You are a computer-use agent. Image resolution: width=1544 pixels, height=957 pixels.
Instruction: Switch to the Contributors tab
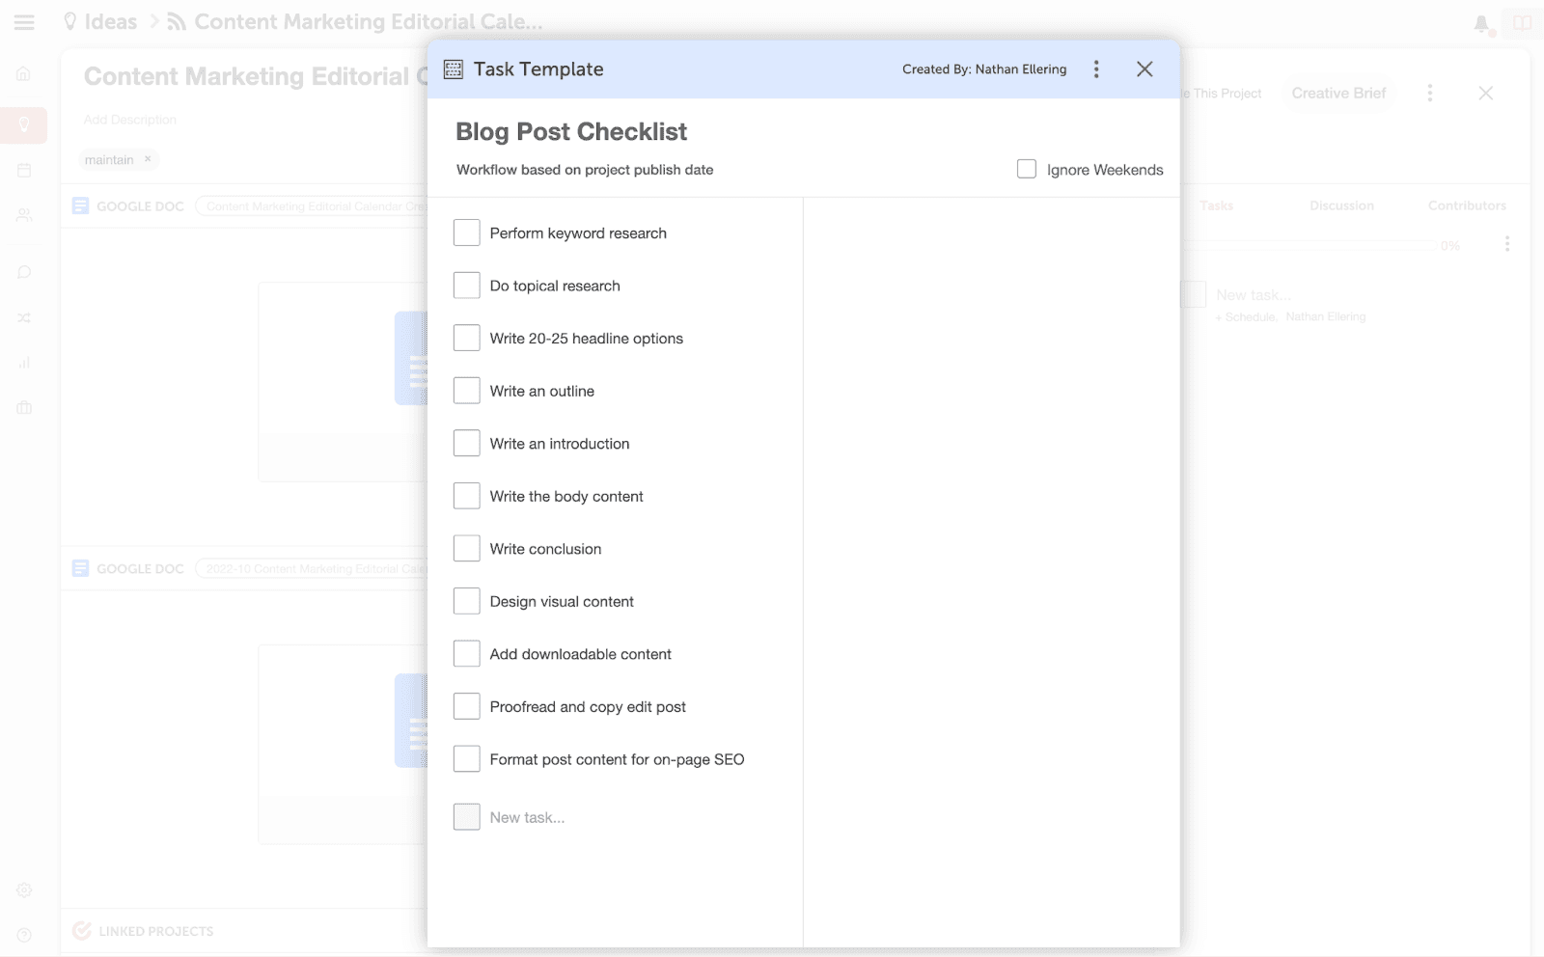tap(1466, 205)
